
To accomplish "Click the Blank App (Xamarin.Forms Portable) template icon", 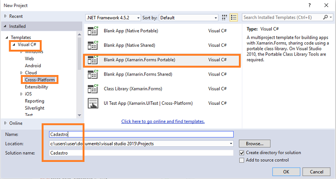I will tap(93, 60).
